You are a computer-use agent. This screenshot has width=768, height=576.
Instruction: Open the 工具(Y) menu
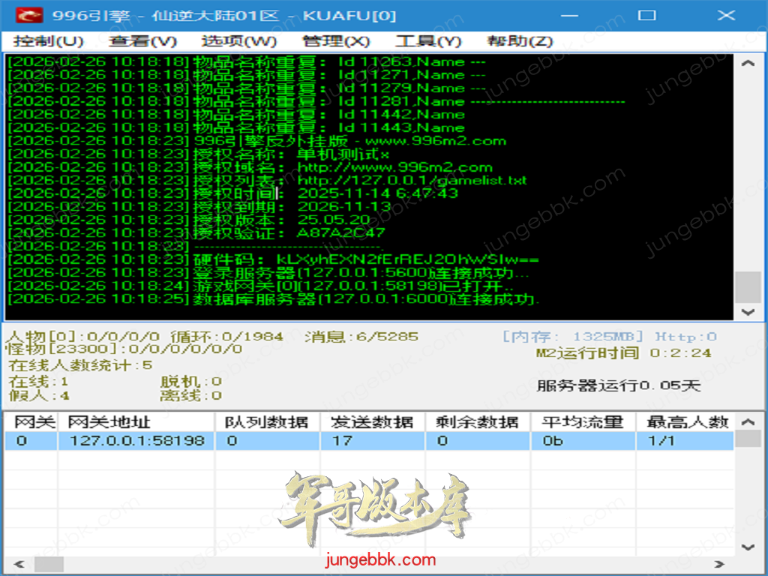(x=428, y=41)
